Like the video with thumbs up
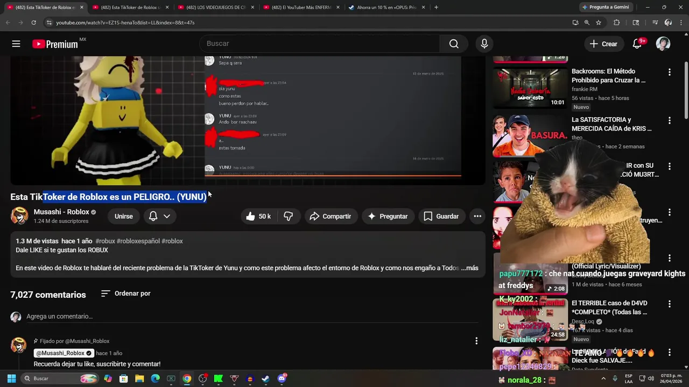Screen dimensions: 689x387 (258, 216)
